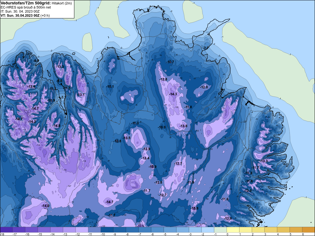Click the -13.1 temperature value on the map
The width and height of the screenshot is (315, 236).
click(x=81, y=95)
